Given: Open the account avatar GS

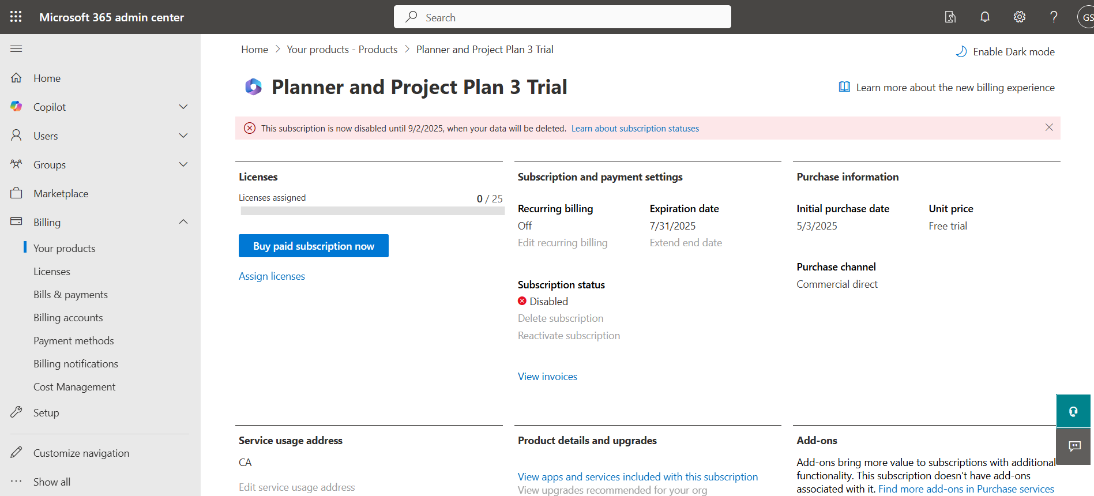Looking at the screenshot, I should (x=1086, y=17).
